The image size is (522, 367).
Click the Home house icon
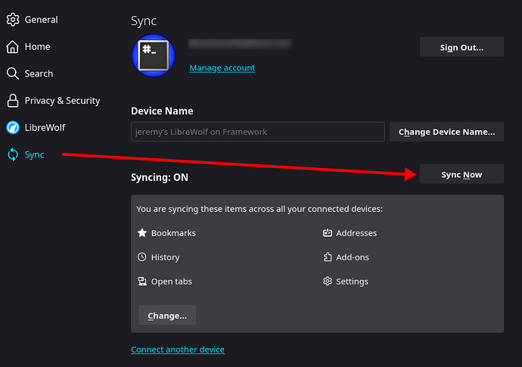(13, 47)
